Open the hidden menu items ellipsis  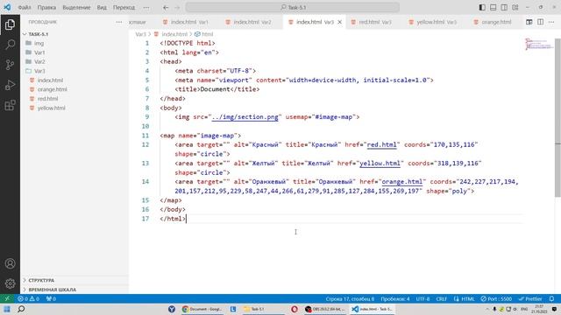pyautogui.click(x=146, y=8)
